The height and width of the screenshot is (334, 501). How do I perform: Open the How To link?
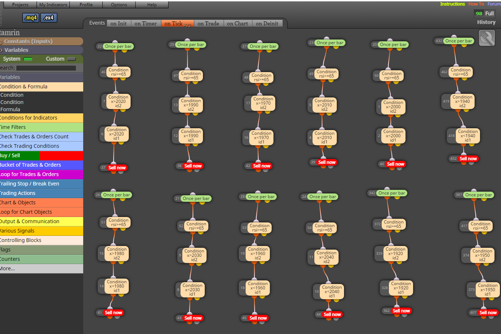[x=476, y=4]
